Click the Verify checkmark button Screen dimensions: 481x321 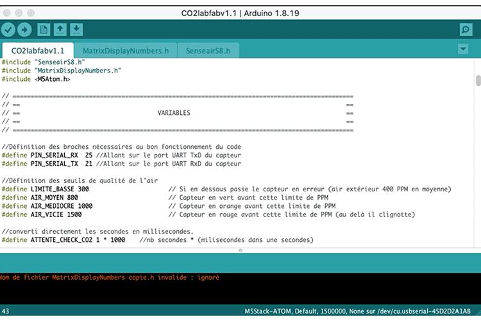pos(8,30)
